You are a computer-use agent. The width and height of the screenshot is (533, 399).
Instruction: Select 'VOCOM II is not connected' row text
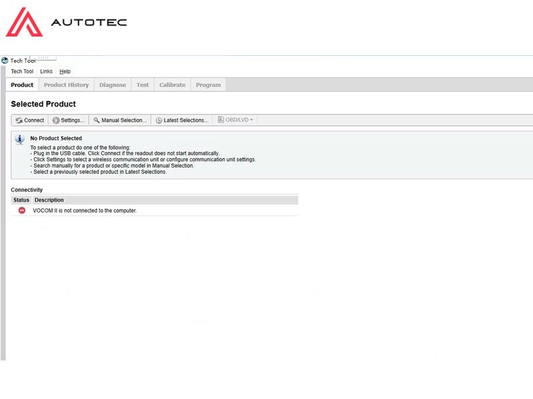85,211
